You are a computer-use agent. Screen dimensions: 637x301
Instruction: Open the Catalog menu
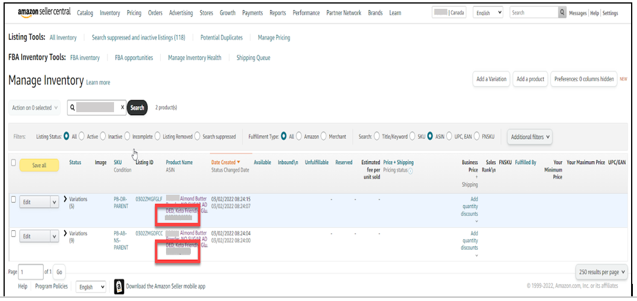[85, 13]
